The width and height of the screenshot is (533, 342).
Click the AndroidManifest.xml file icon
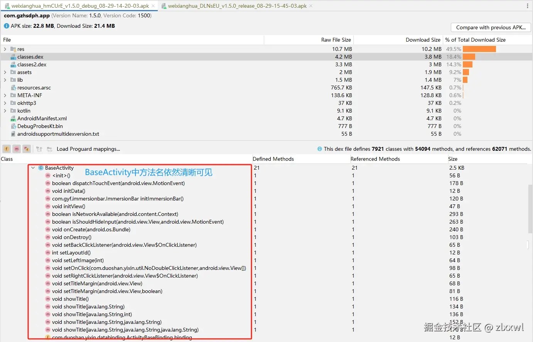13,118
